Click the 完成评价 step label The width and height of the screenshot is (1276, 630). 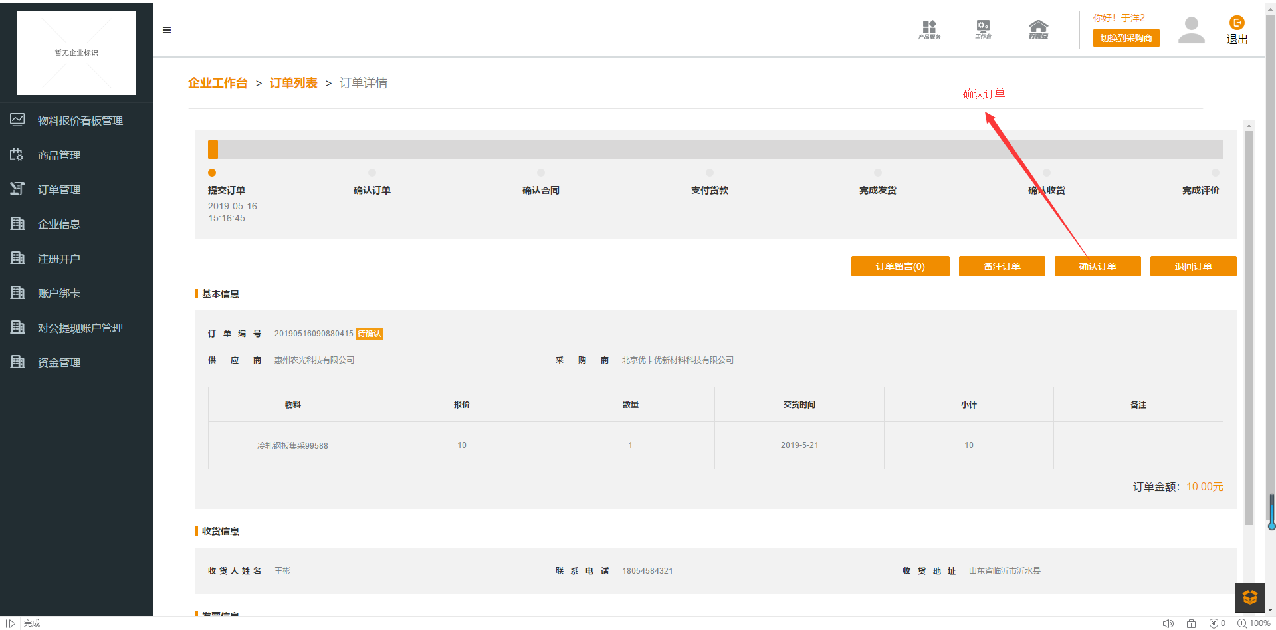pos(1200,191)
